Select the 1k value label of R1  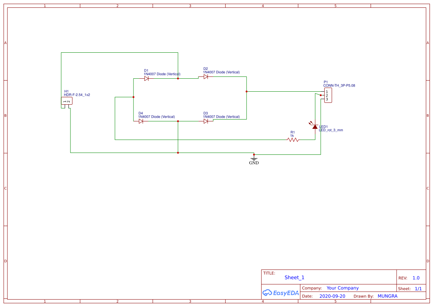(292, 136)
